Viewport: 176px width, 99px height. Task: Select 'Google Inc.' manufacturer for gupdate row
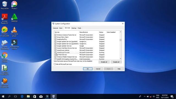pos(83,42)
